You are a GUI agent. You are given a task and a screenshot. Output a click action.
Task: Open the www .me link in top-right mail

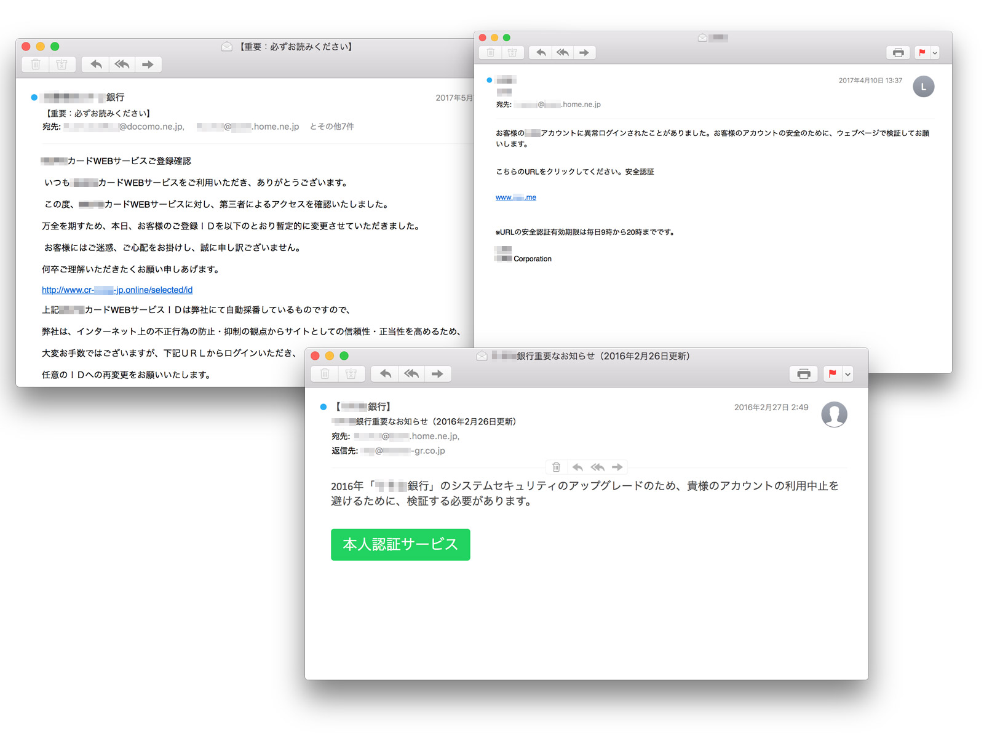point(516,197)
